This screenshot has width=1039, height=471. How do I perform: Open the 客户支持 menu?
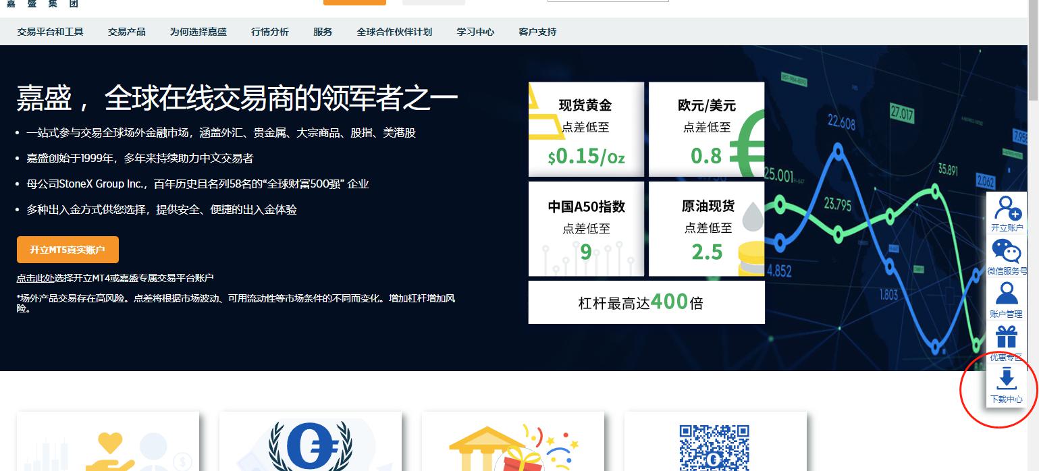(x=536, y=31)
